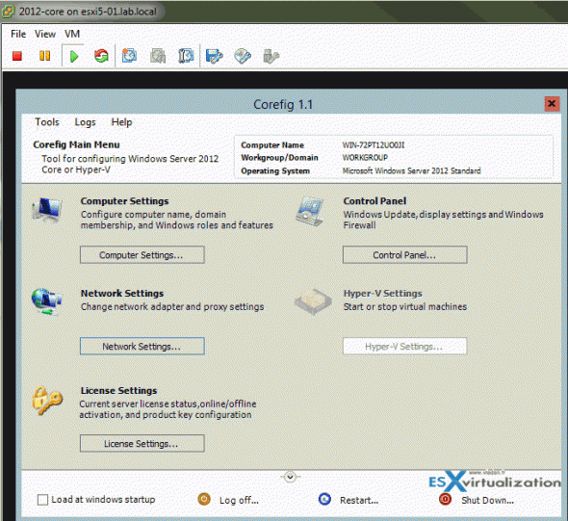The height and width of the screenshot is (521, 568).
Task: Click the Log off icon
Action: (x=204, y=499)
